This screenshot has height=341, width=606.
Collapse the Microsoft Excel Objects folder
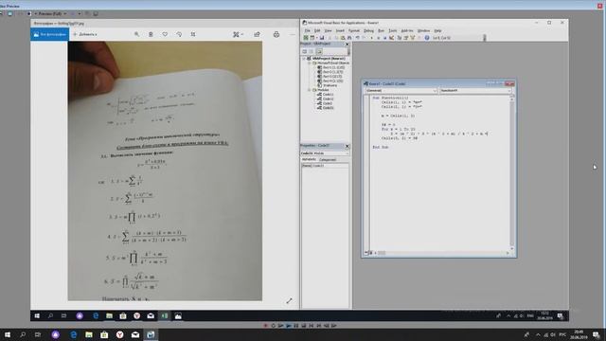310,63
